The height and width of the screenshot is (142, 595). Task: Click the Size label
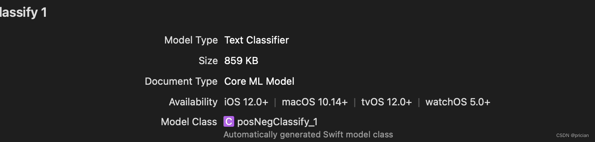208,61
